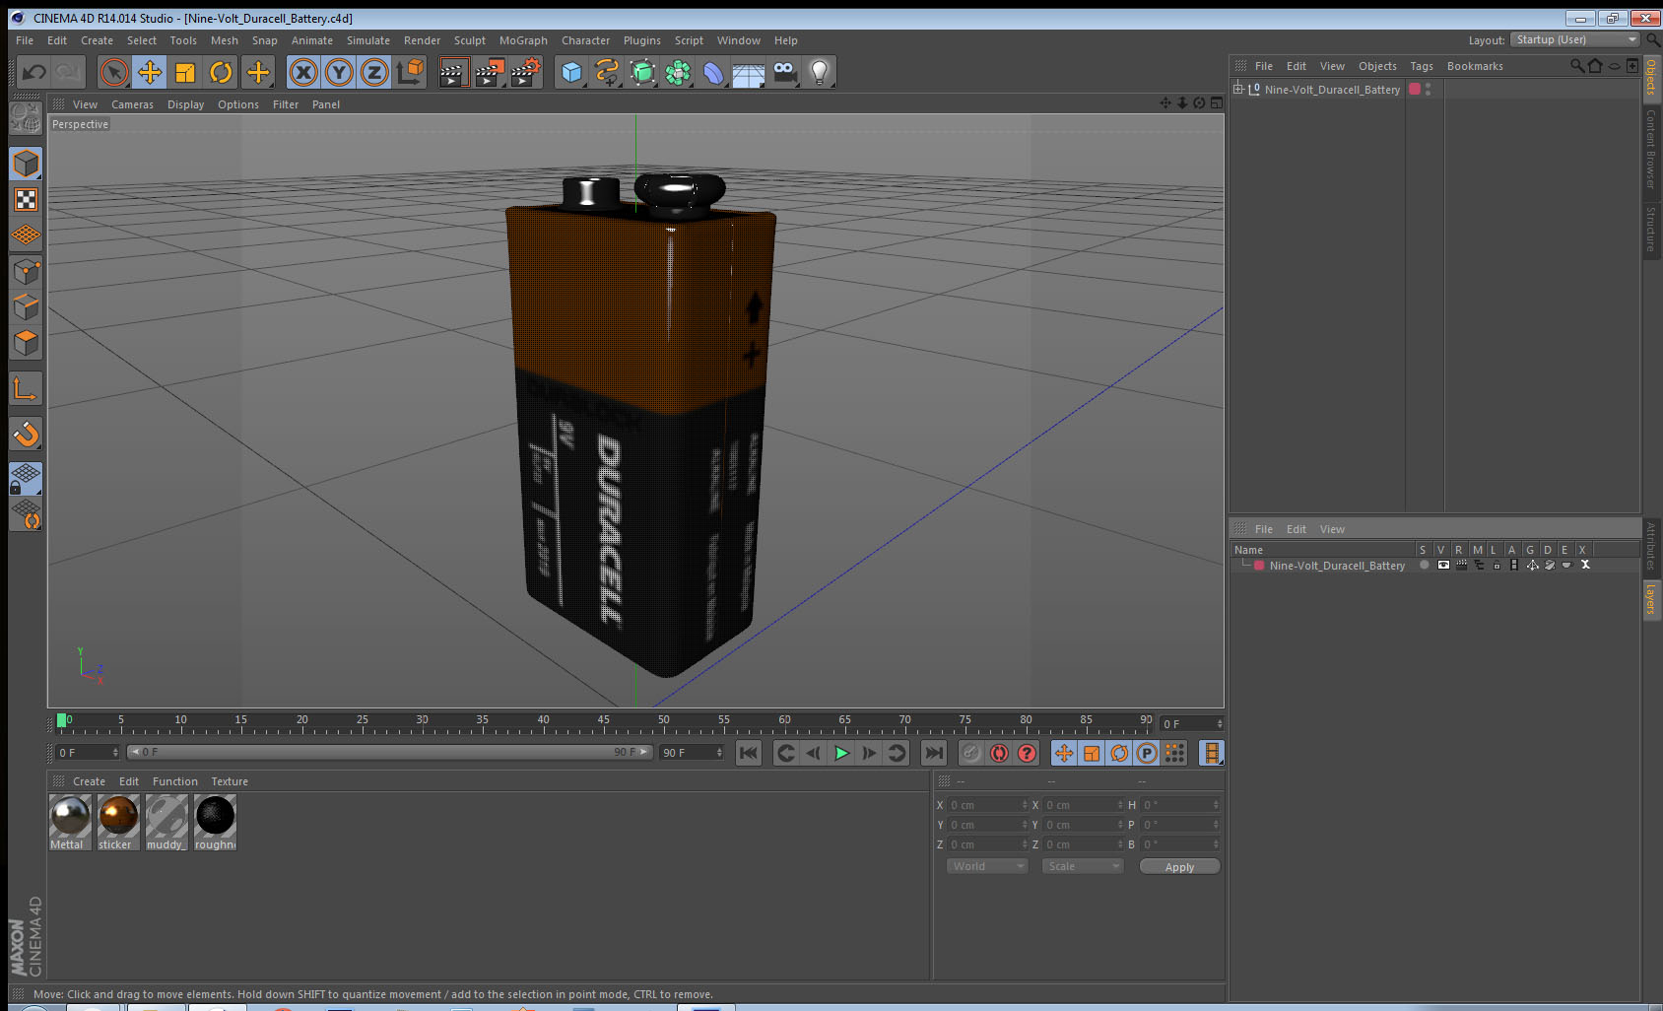Select Points mode in left palette

pos(26,271)
